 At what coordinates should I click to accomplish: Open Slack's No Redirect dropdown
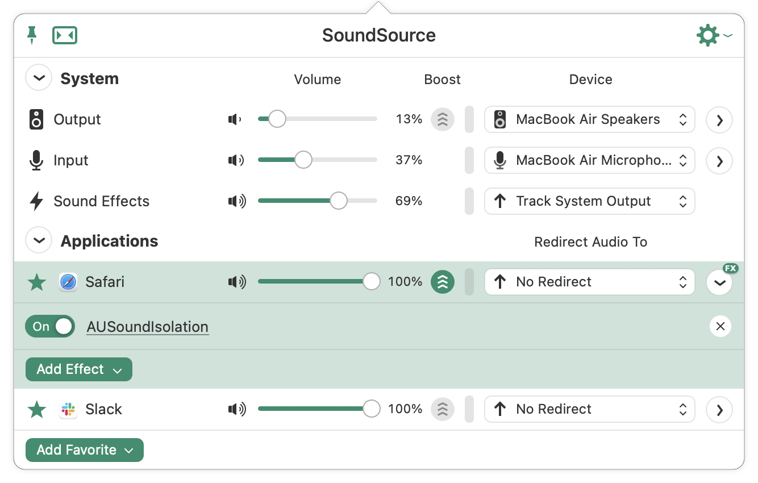pyautogui.click(x=590, y=409)
